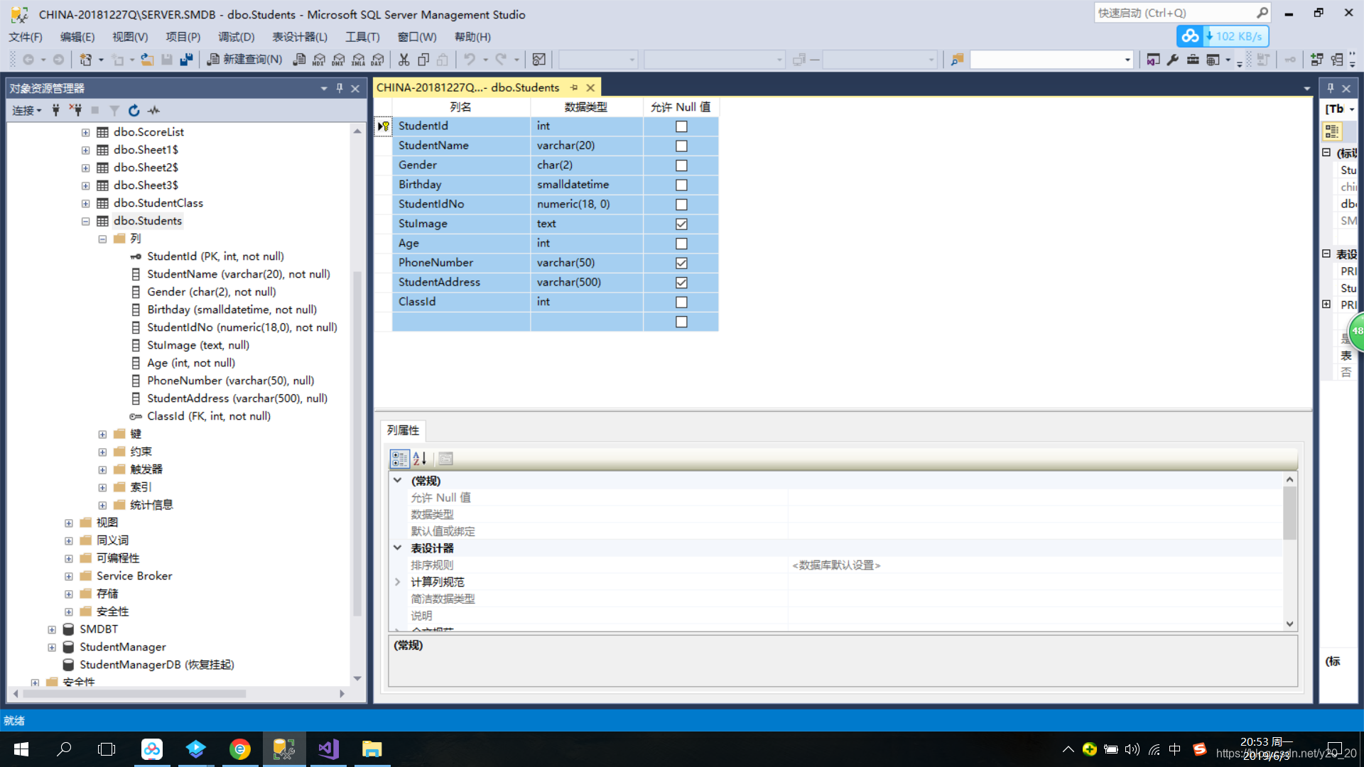Click the disconnect plug icon in Object Explorer

tap(75, 110)
